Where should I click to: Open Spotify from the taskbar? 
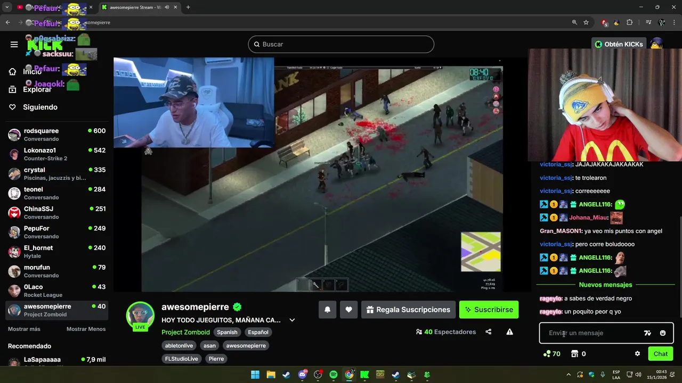point(334,374)
